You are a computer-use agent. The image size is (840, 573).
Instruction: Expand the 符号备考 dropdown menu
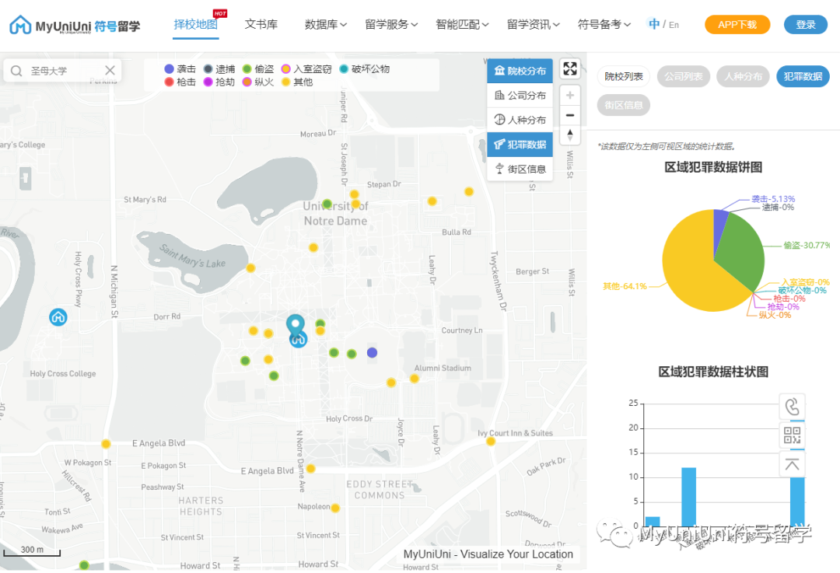coord(604,25)
